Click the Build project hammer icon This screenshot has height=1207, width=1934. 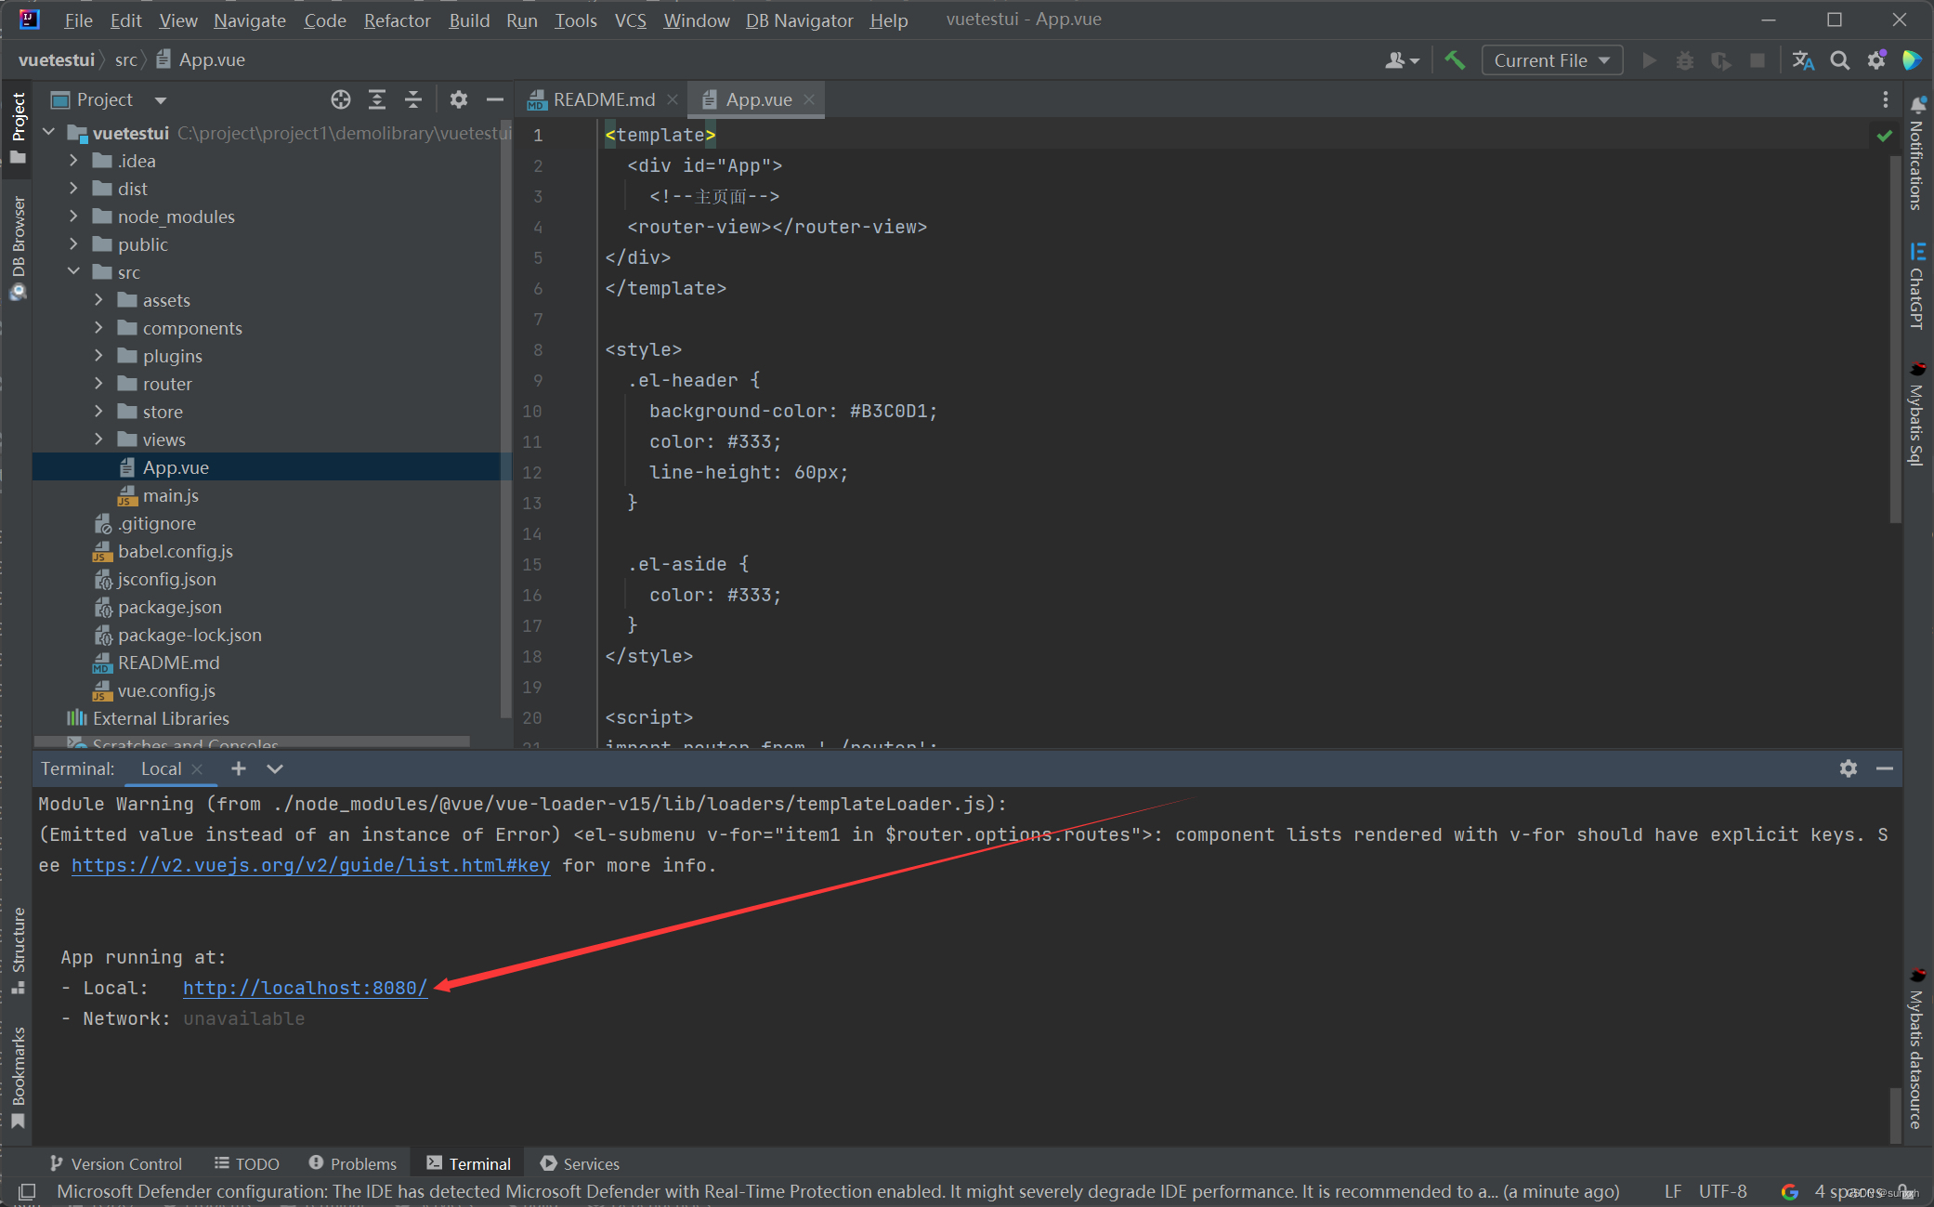pyautogui.click(x=1455, y=60)
